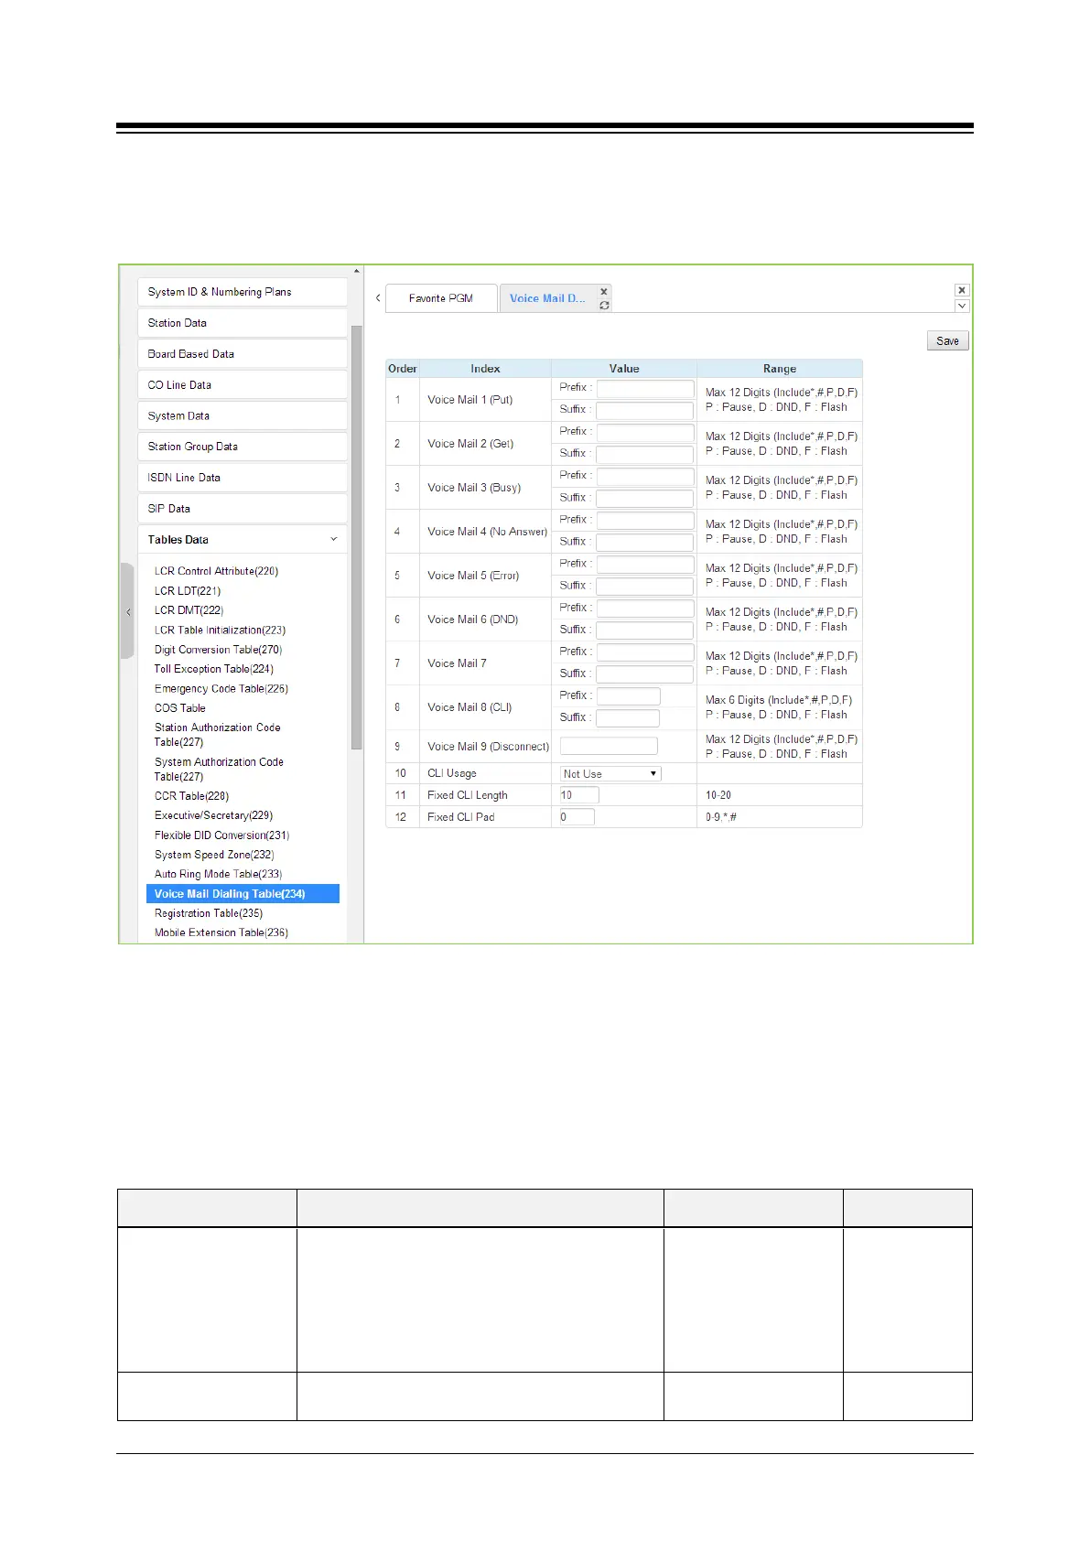The height and width of the screenshot is (1541, 1090).
Task: Collapse the Tables Data section chevron
Action: [334, 540]
